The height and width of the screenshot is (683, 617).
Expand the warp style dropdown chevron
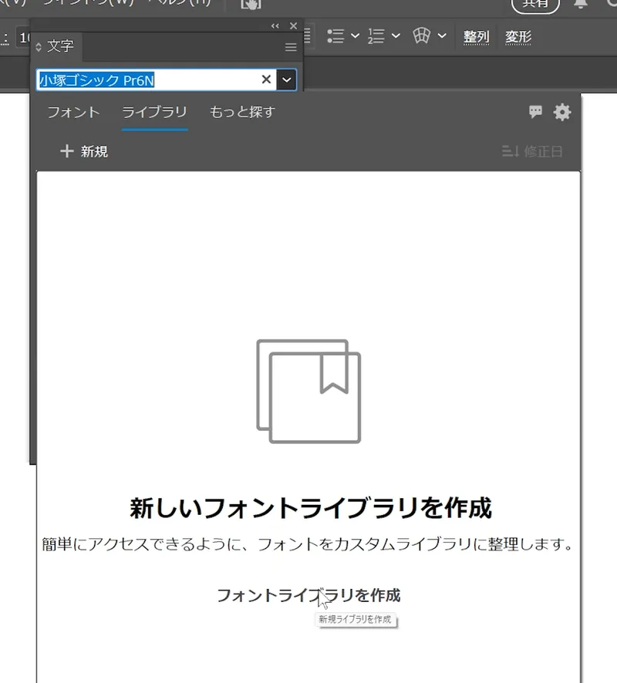(x=441, y=36)
